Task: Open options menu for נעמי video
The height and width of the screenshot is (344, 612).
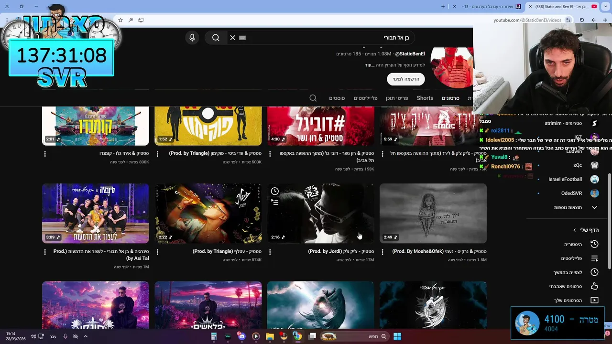Action: (x=382, y=252)
